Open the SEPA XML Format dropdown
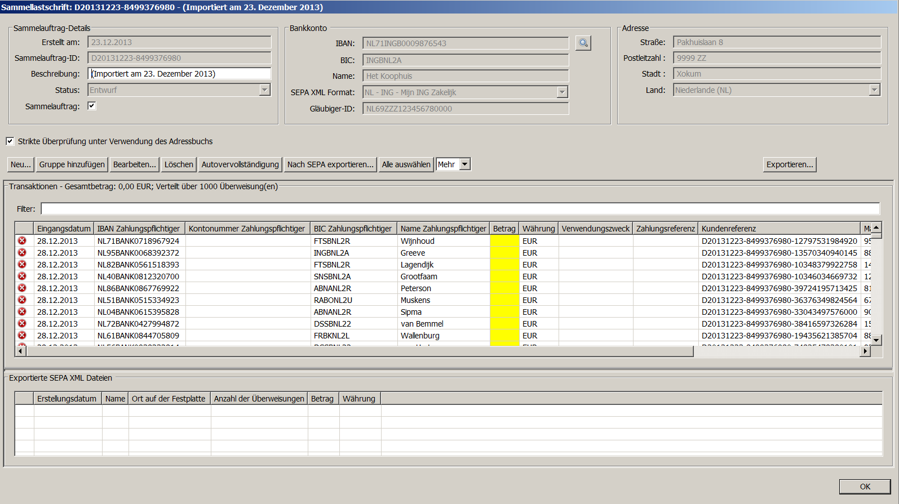Screen dimensions: 899x504 [562, 92]
